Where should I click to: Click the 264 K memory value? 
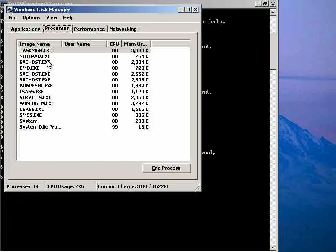tap(142, 56)
